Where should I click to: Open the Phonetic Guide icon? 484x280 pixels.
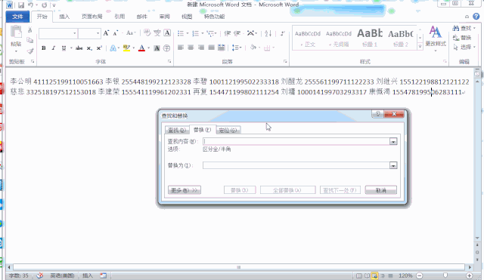click(157, 32)
